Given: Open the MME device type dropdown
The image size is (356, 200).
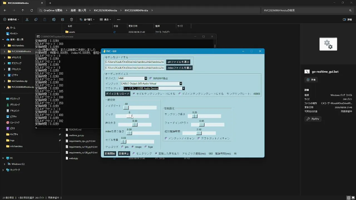Looking at the screenshot, I should 146,78.
